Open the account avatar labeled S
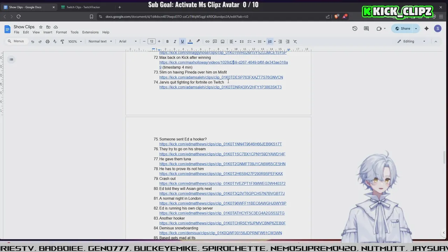Screen dimensions: 448x252 (437, 29)
